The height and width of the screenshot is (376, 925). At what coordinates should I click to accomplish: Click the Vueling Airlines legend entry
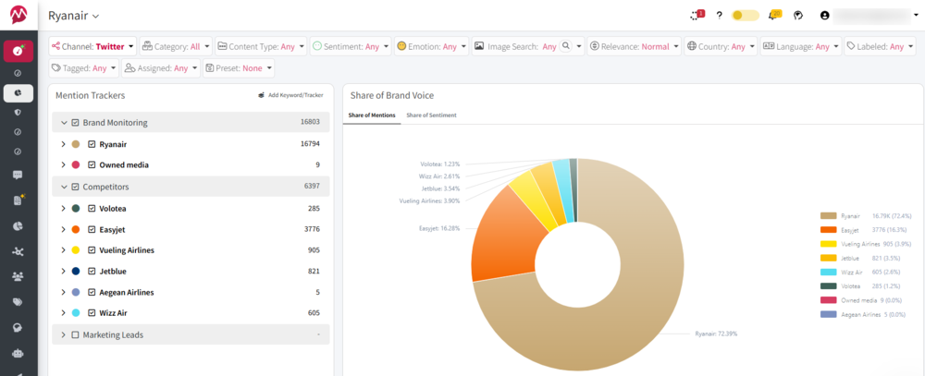pyautogui.click(x=866, y=244)
